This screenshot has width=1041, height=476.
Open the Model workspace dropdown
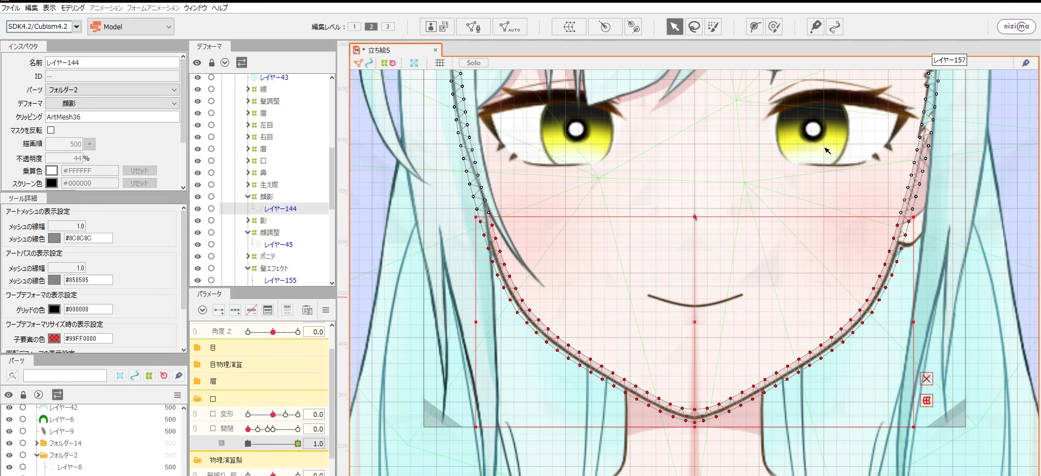click(x=131, y=27)
